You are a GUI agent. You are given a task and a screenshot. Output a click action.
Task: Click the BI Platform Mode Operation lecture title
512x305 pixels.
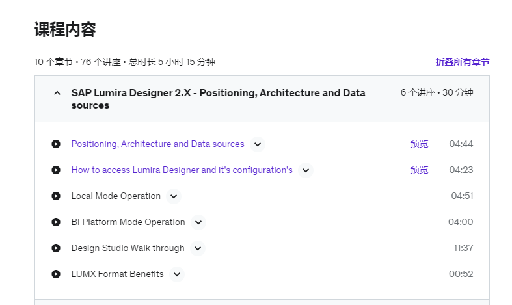pos(128,222)
